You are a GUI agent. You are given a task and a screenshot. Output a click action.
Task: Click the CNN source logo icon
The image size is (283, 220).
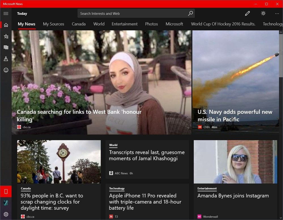coord(200,127)
